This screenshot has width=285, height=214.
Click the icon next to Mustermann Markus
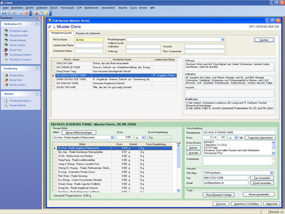(6, 101)
